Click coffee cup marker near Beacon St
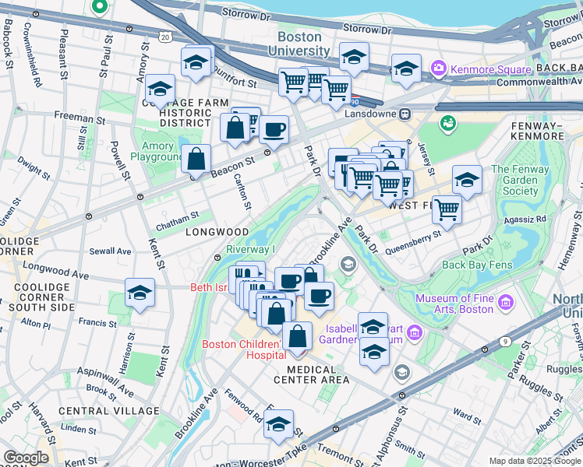583x467 pixels. tap(274, 132)
